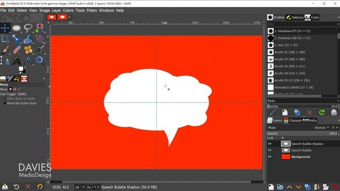Switch to the second image tab thumbnail
The image size is (340, 191).
[63, 17]
